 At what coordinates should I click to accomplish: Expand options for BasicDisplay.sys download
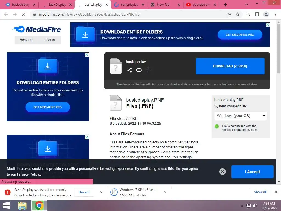pyautogui.click(x=101, y=192)
